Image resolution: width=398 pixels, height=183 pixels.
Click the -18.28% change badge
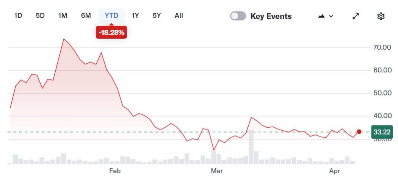(111, 33)
